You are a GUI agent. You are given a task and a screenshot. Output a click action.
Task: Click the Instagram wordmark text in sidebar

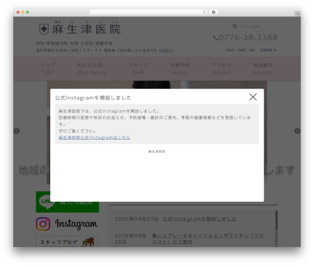pyautogui.click(x=76, y=224)
